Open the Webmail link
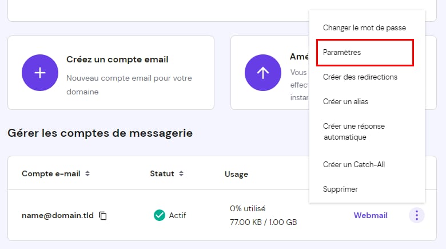The width and height of the screenshot is (446, 249). click(x=371, y=215)
